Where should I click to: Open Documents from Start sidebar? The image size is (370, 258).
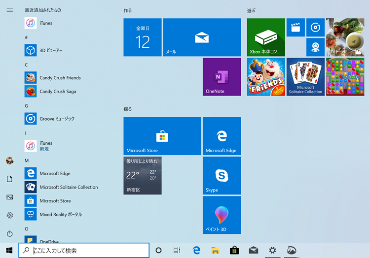click(10, 179)
